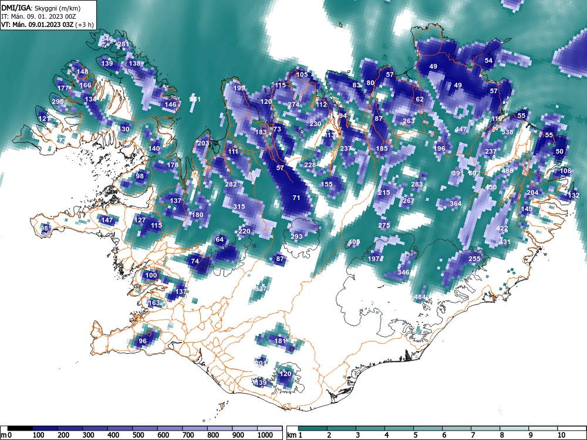
Task: Click the "203" visibility value
Action: click(x=203, y=143)
